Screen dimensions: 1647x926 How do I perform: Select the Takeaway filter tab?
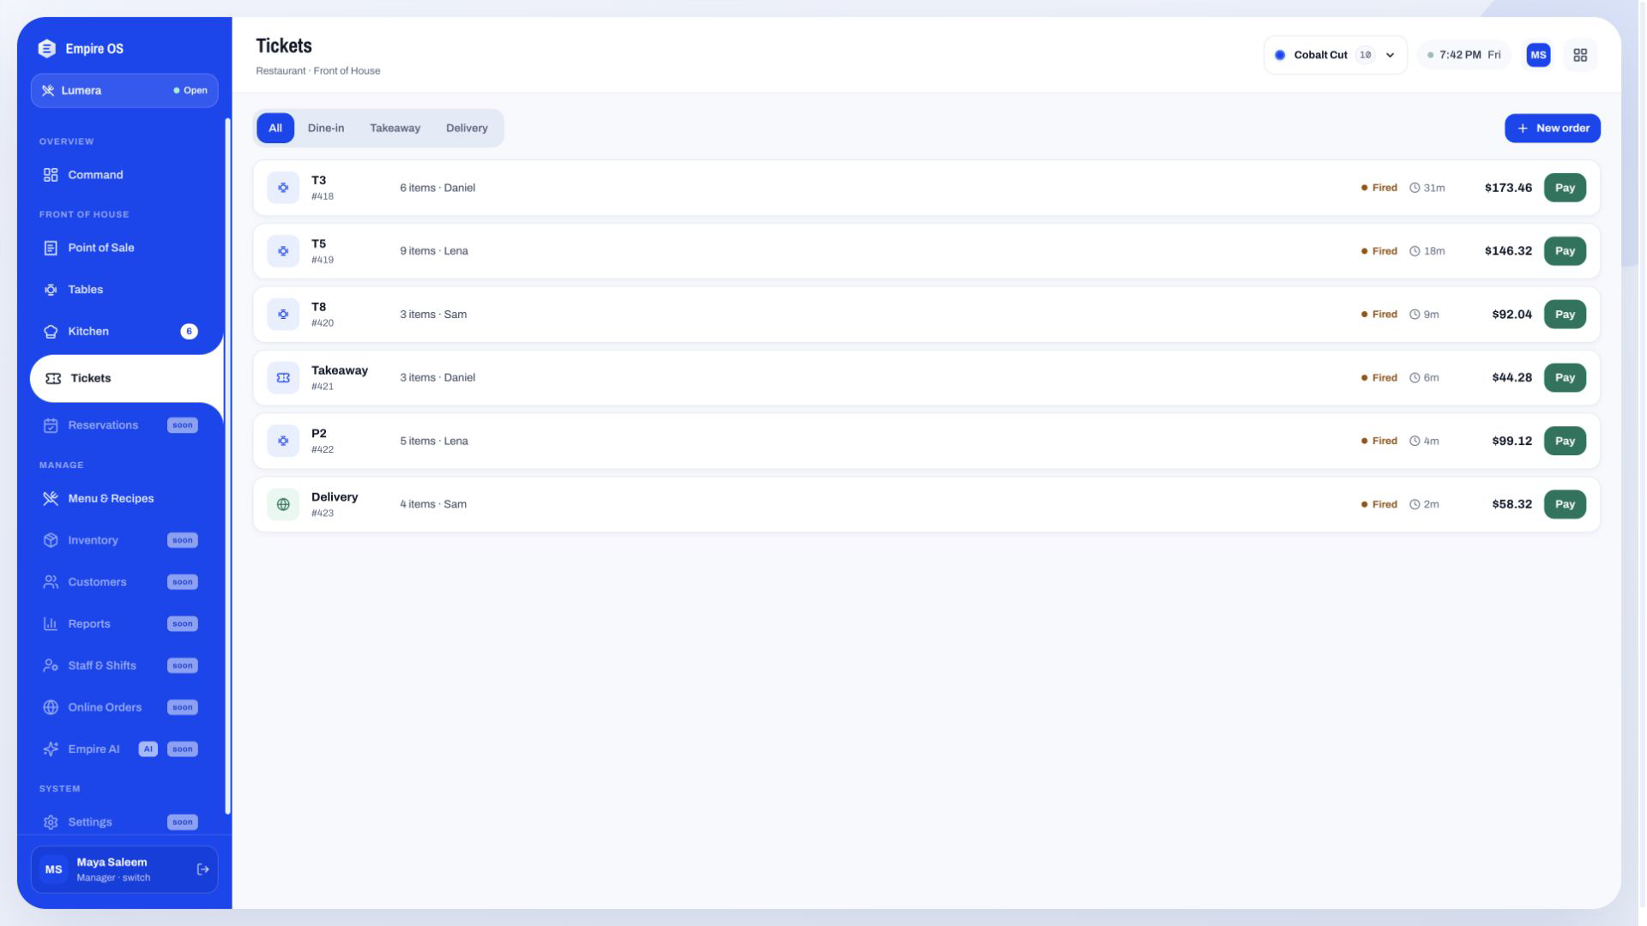pos(395,128)
